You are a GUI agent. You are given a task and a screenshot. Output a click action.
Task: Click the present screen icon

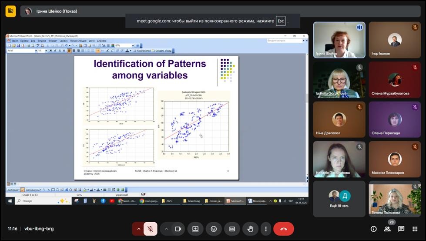(195, 229)
